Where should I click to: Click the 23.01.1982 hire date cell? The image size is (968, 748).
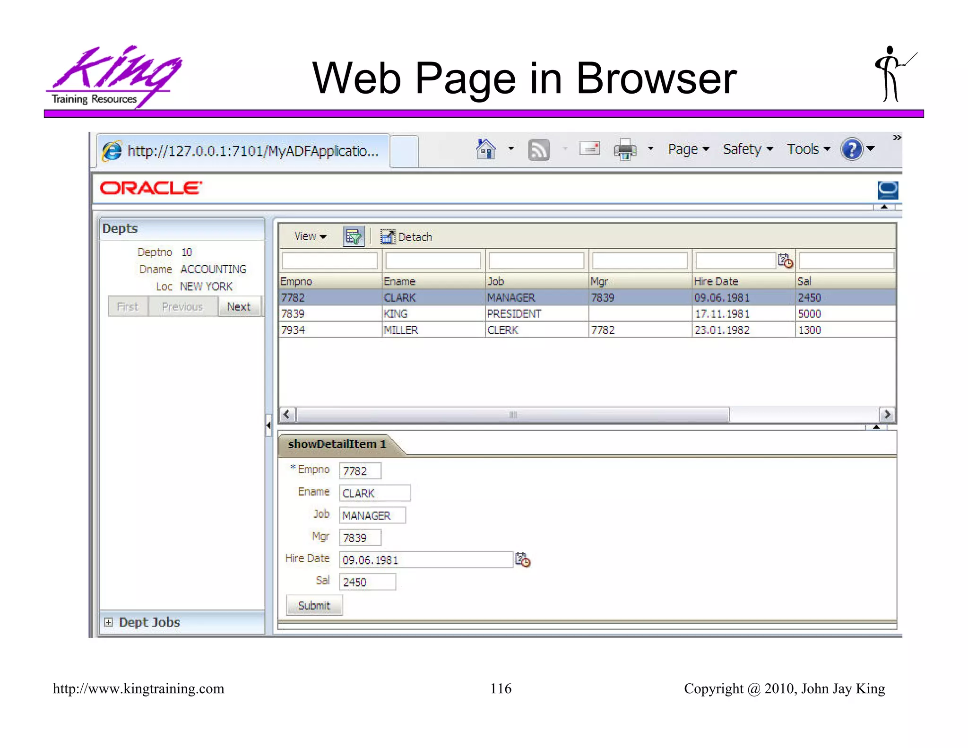pos(744,330)
